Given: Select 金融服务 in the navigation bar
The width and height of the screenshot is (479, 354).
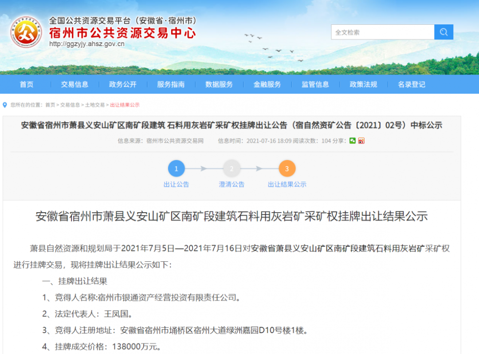Looking at the screenshot, I should [267, 84].
